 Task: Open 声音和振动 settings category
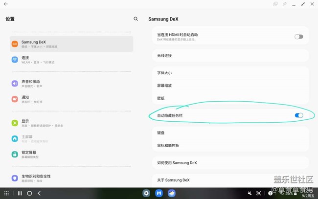pos(71,84)
